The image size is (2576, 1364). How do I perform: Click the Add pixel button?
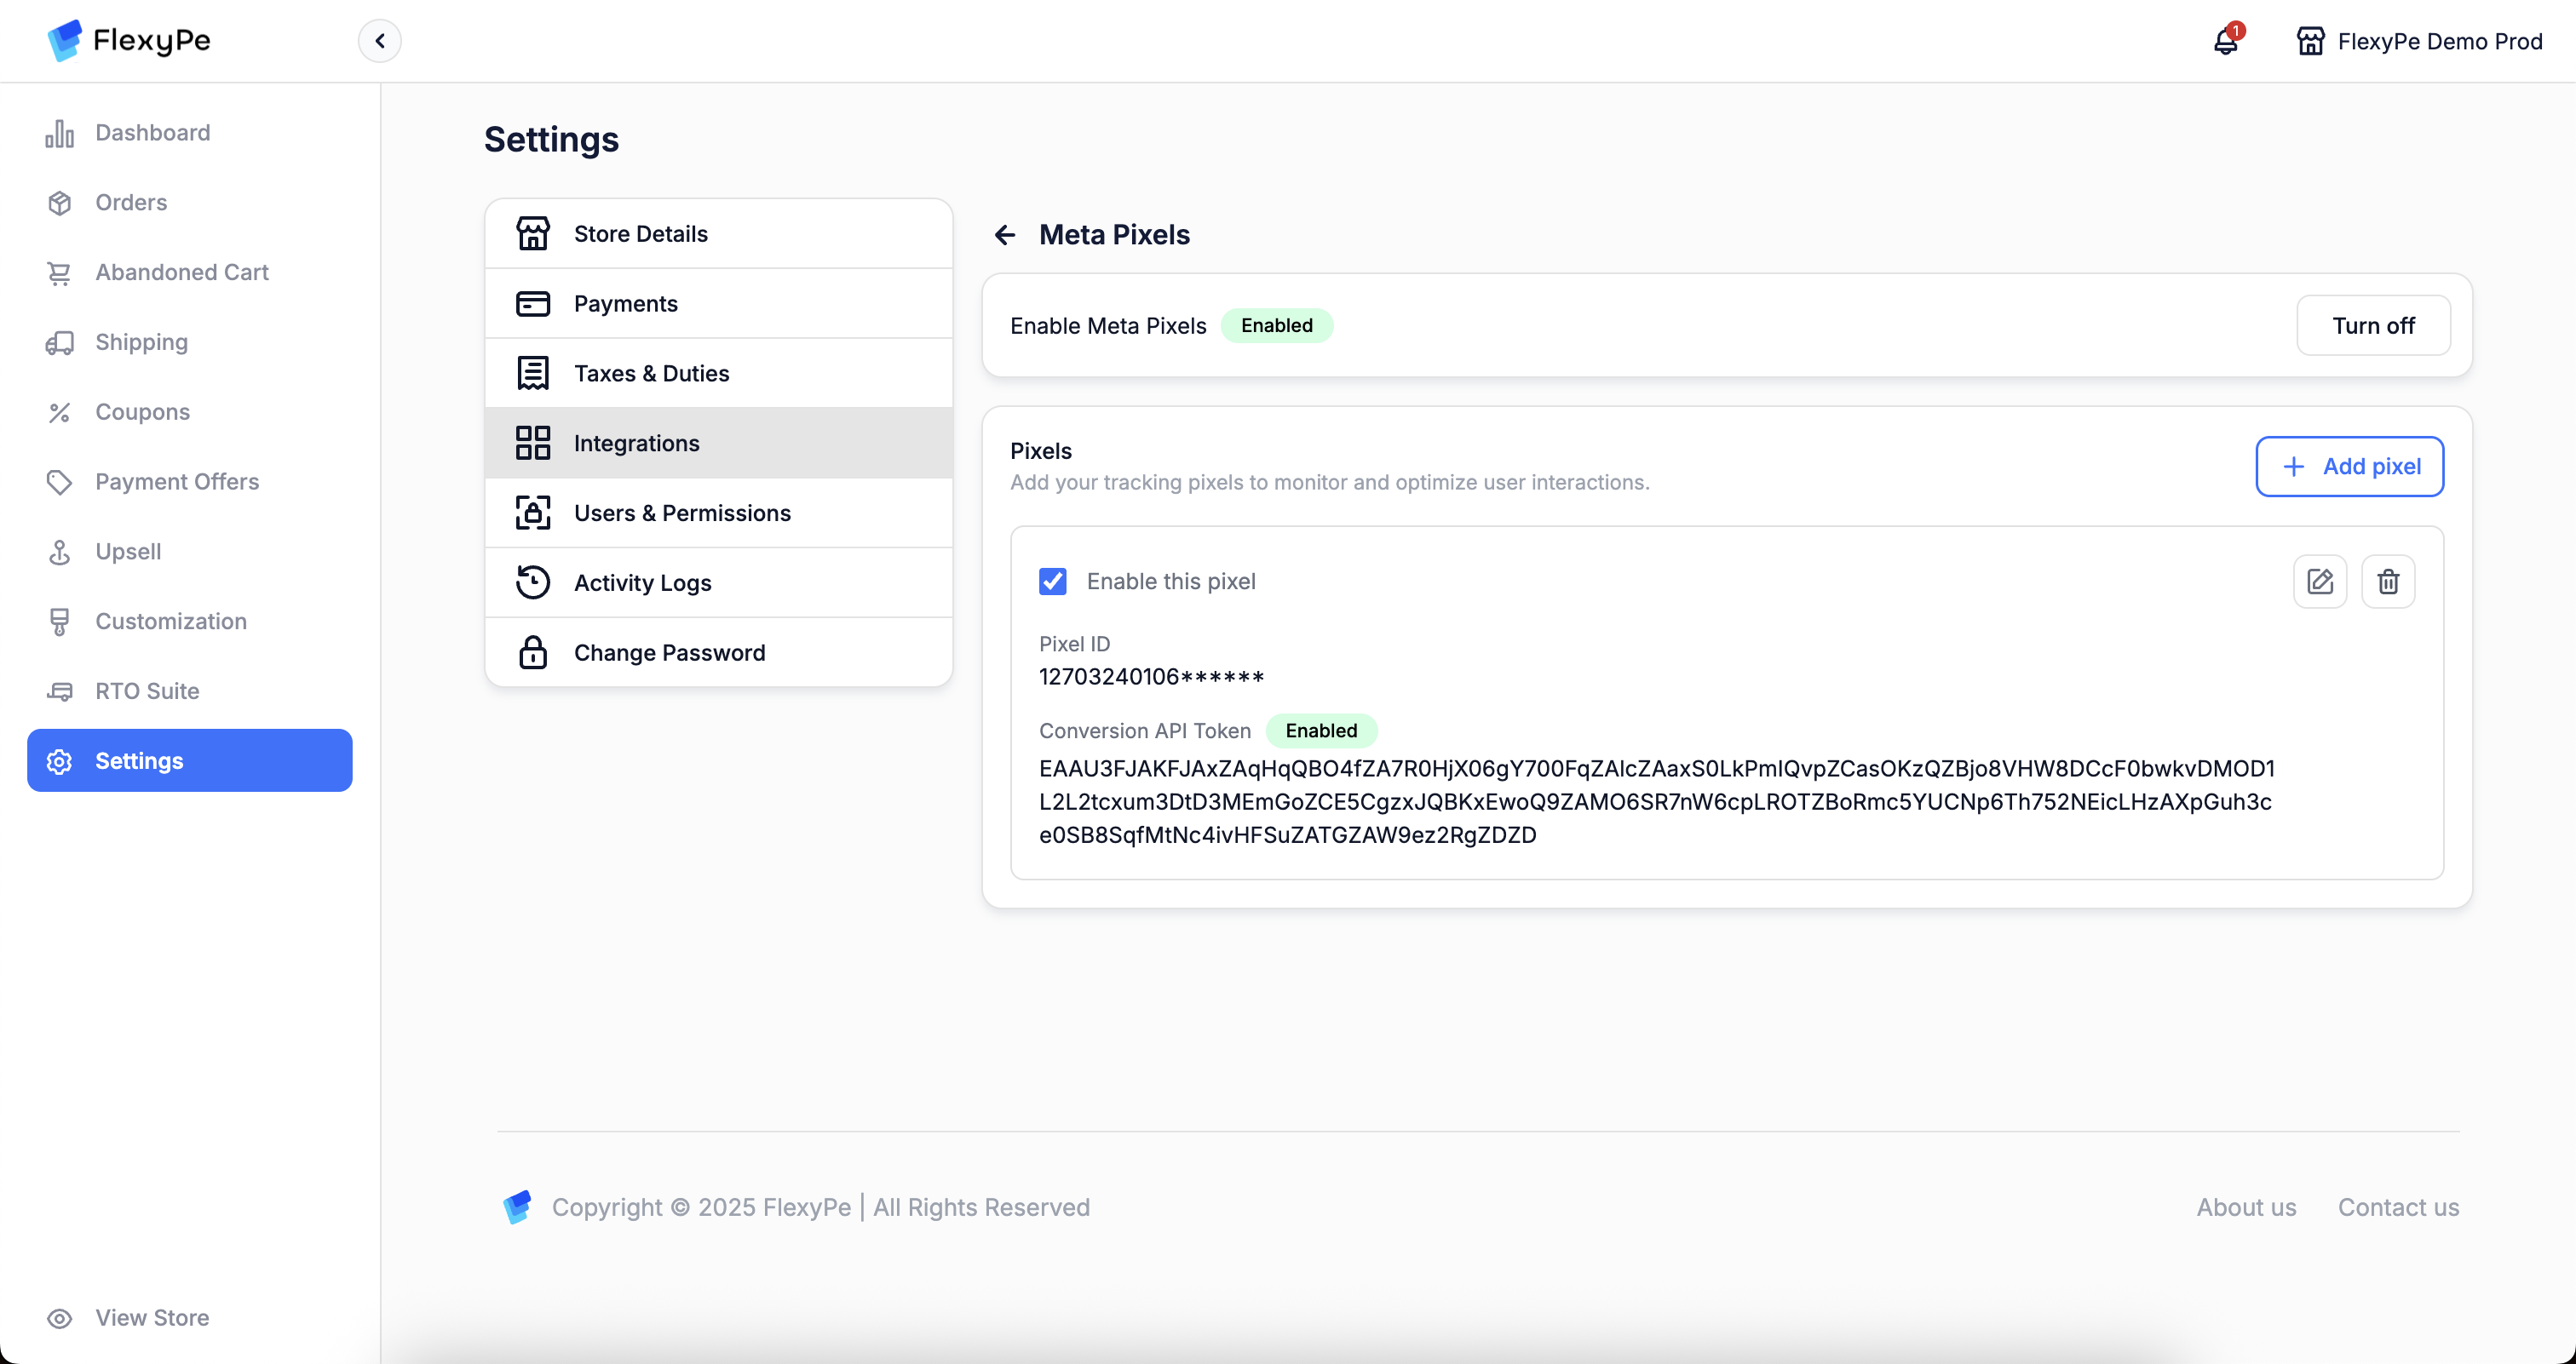point(2349,467)
